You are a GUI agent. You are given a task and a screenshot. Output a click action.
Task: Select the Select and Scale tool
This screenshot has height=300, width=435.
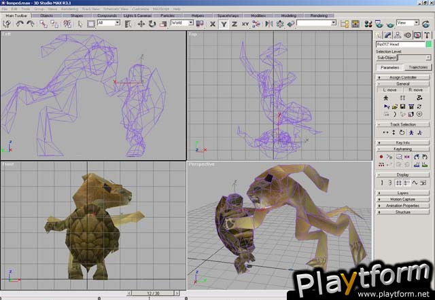163,24
